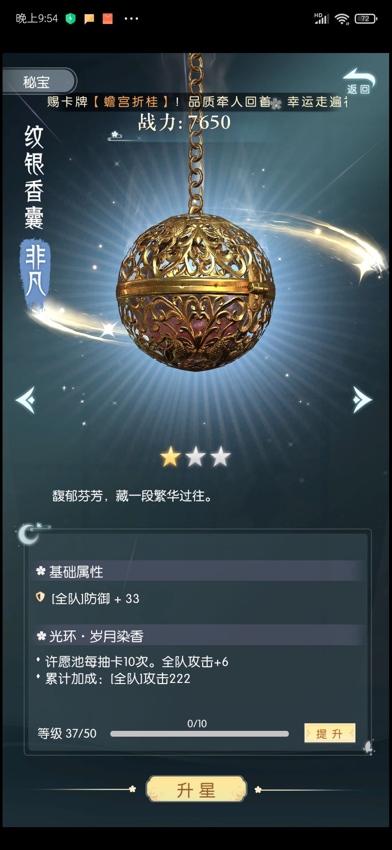
Task: Go to previous treasure with left arrow
Action: (25, 400)
